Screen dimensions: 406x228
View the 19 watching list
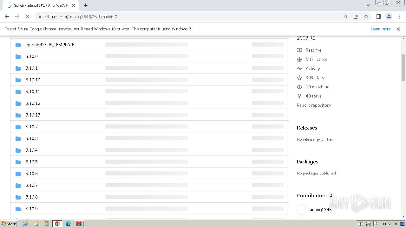point(318,87)
